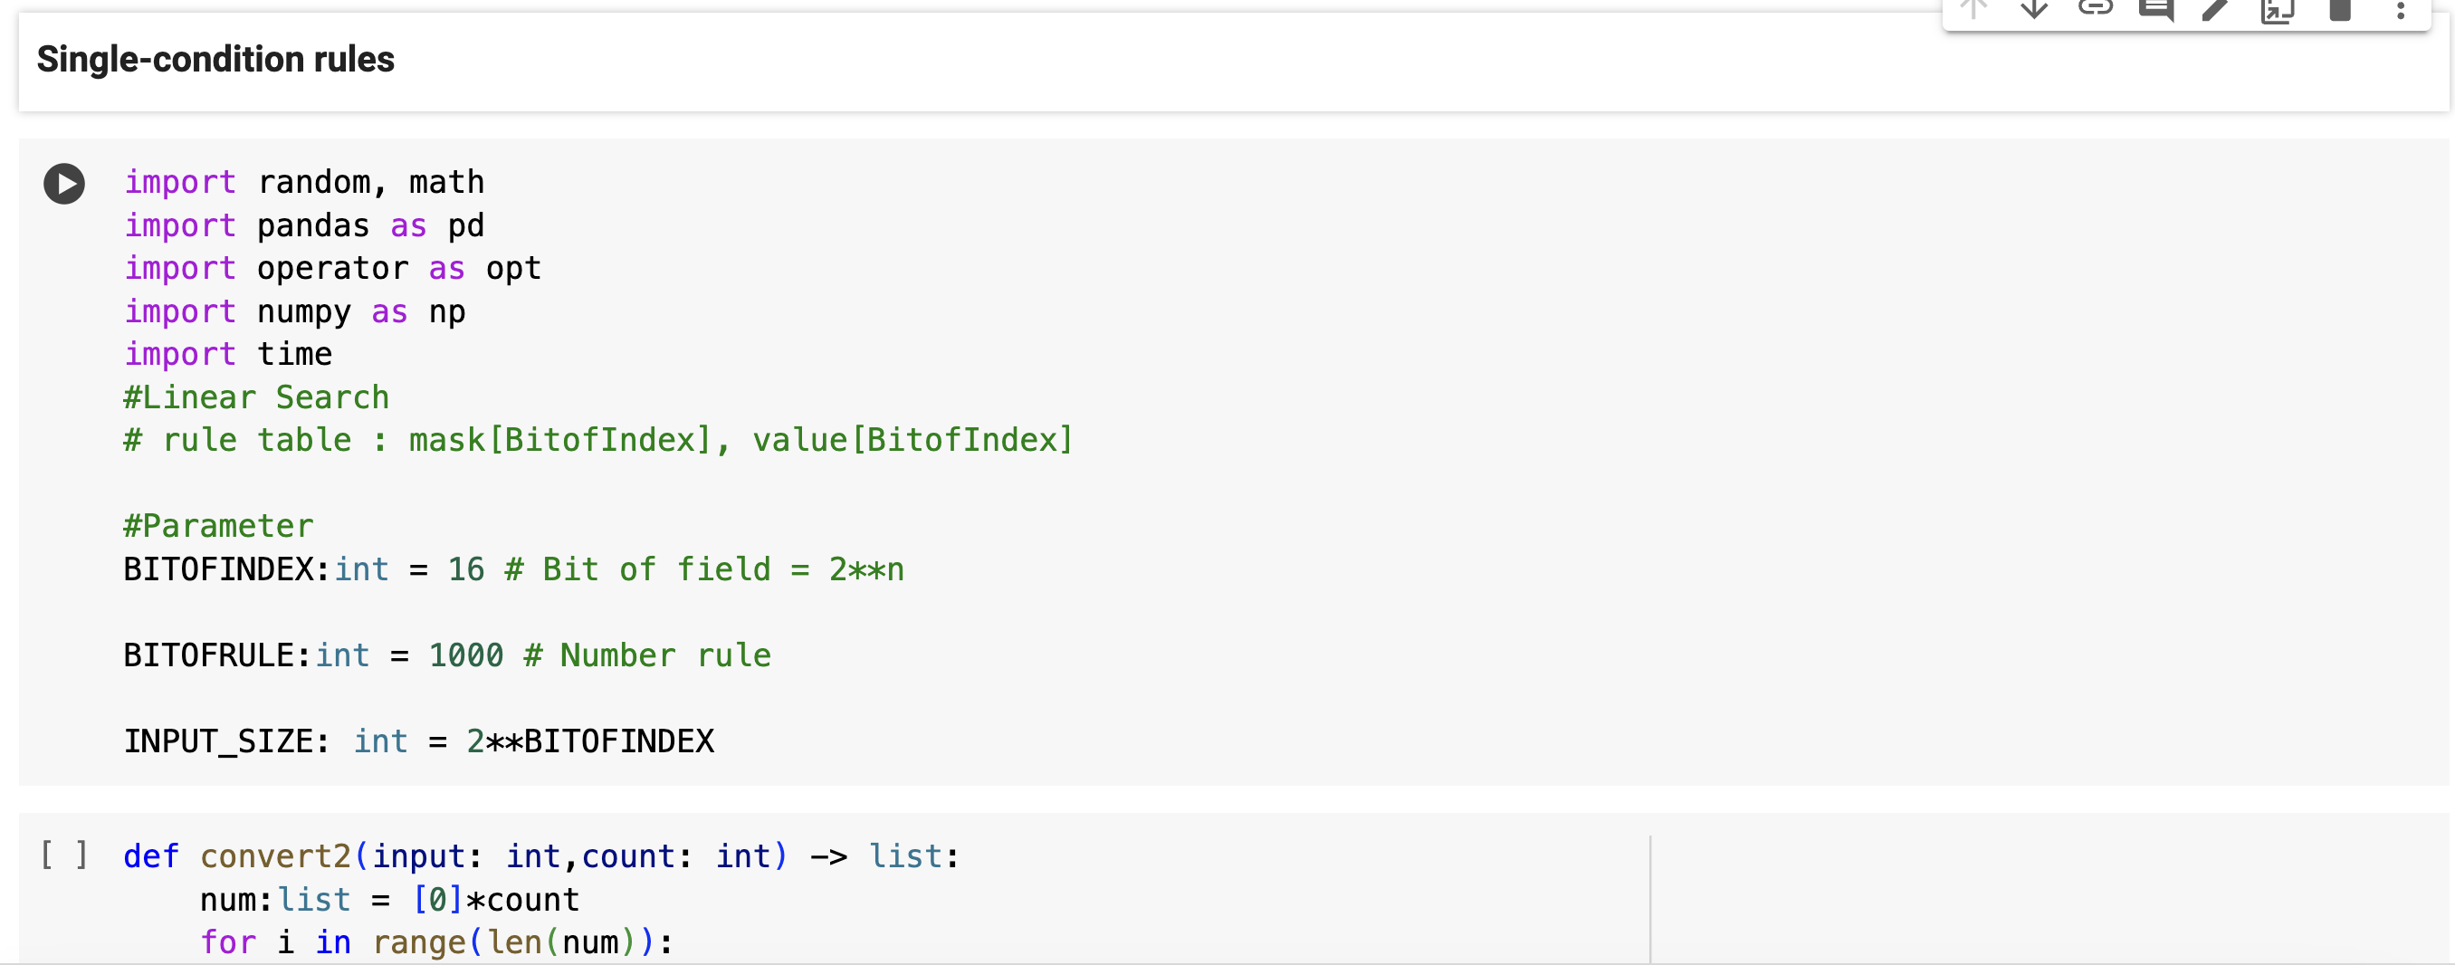Click the rule table comment line
Image resolution: width=2455 pixels, height=965 pixels.
(597, 440)
